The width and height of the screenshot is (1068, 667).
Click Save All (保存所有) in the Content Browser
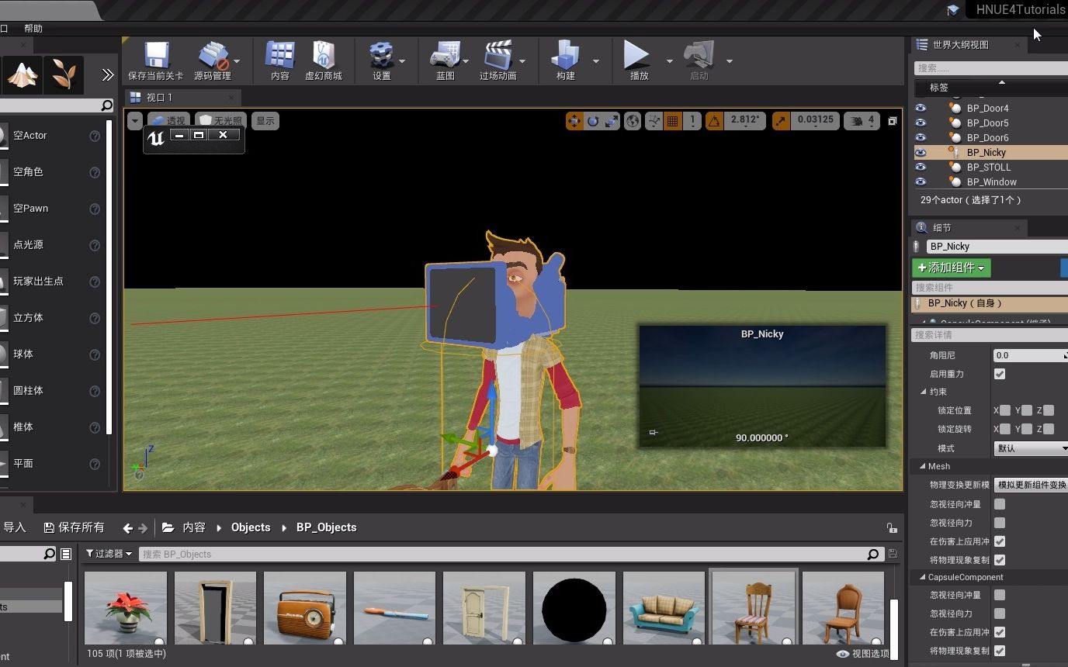click(x=75, y=527)
